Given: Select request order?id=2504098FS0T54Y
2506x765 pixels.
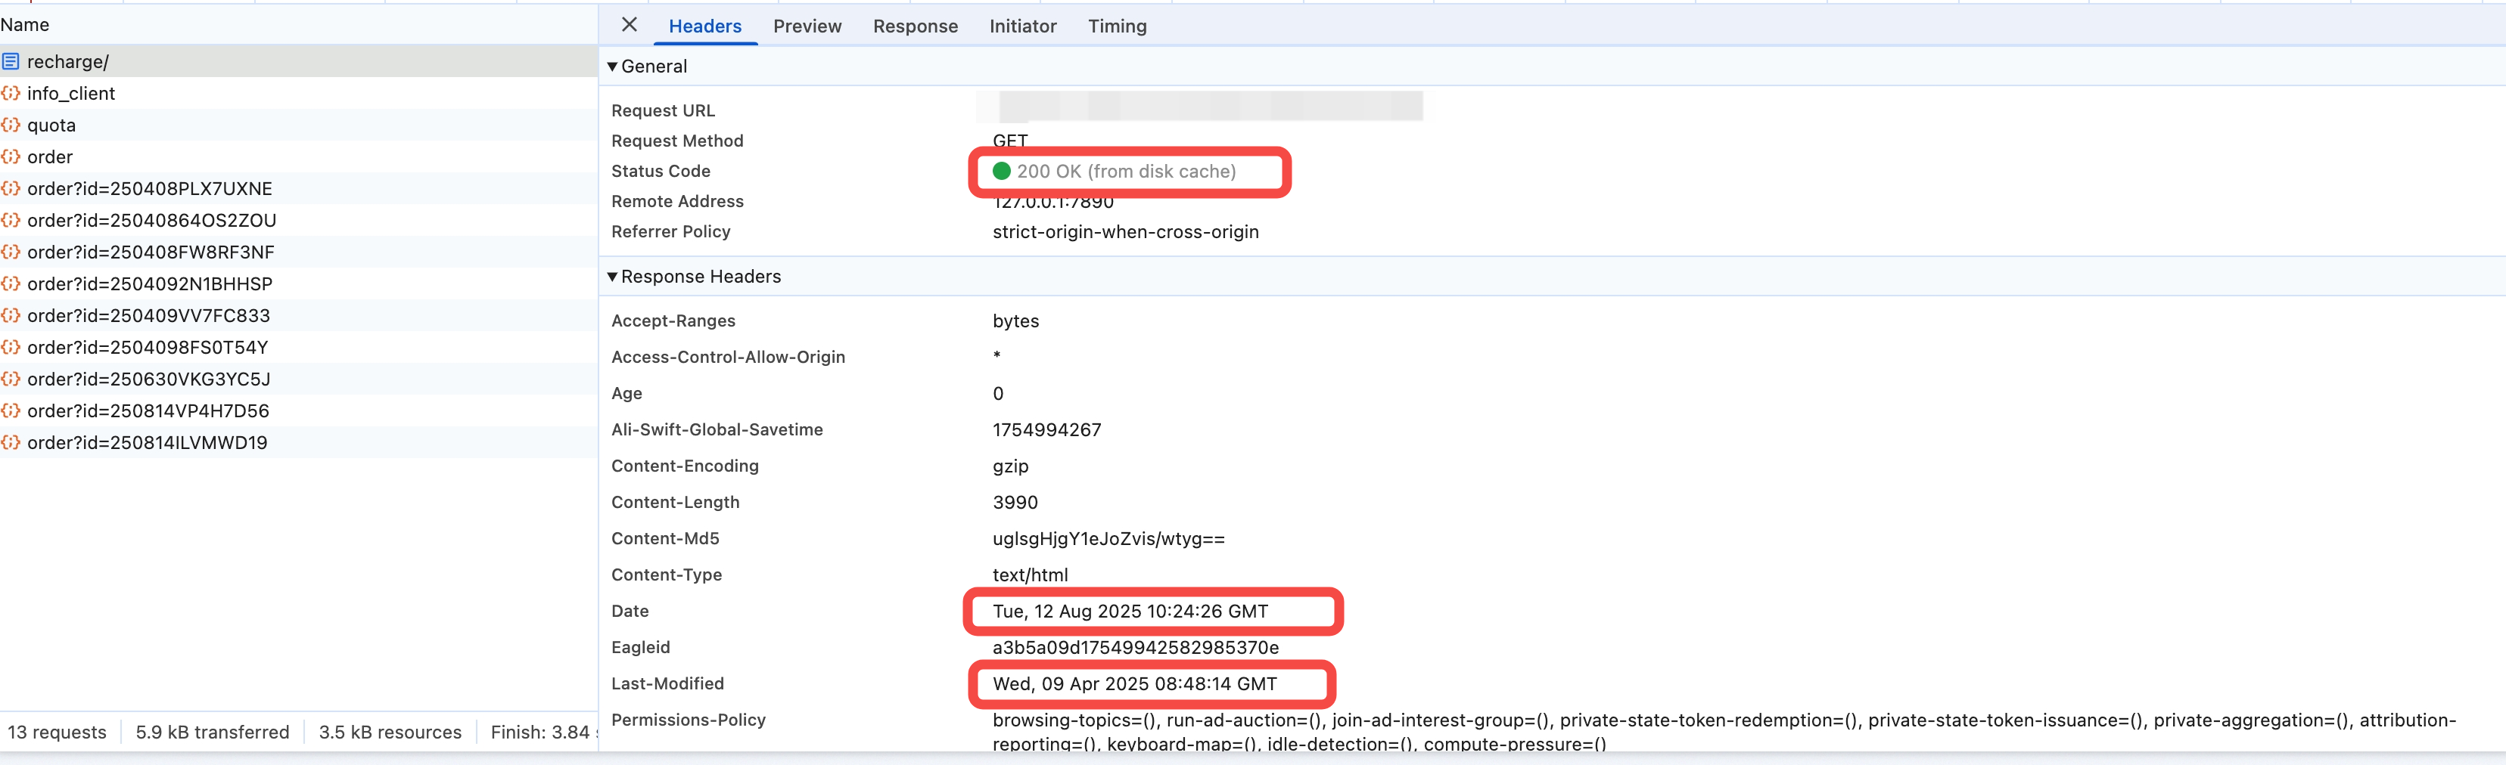Looking at the screenshot, I should click(x=299, y=347).
